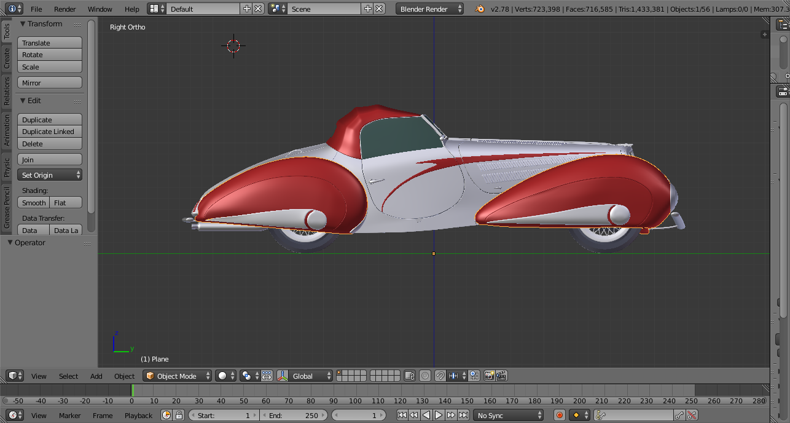
Task: Enable automatic keyframe recording
Action: [x=560, y=415]
